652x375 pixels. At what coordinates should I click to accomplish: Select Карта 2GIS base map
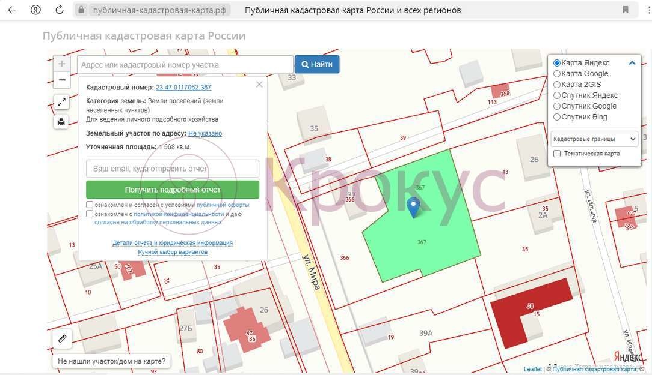click(557, 85)
